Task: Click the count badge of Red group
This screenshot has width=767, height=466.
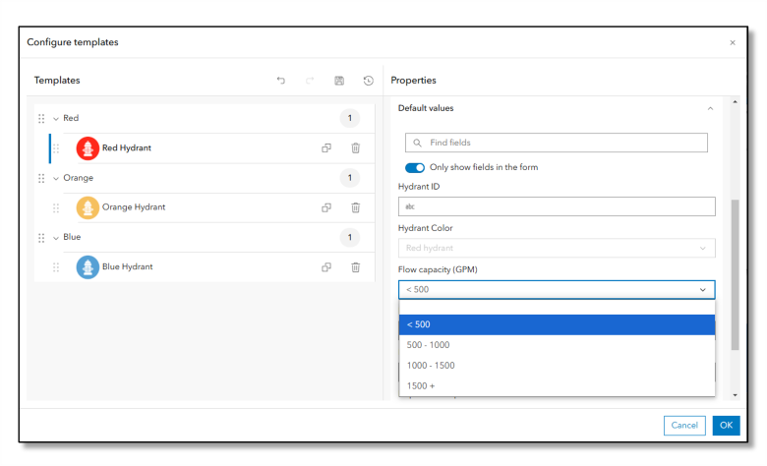Action: pos(350,118)
